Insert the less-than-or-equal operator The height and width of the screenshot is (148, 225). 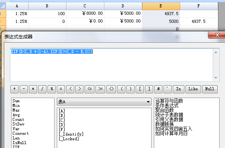point(90,89)
